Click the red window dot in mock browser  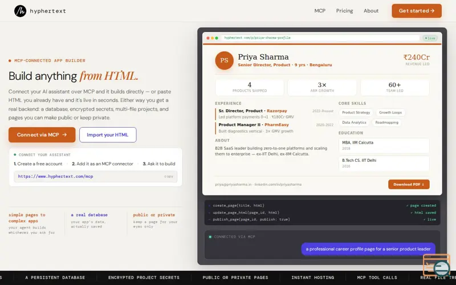point(207,38)
